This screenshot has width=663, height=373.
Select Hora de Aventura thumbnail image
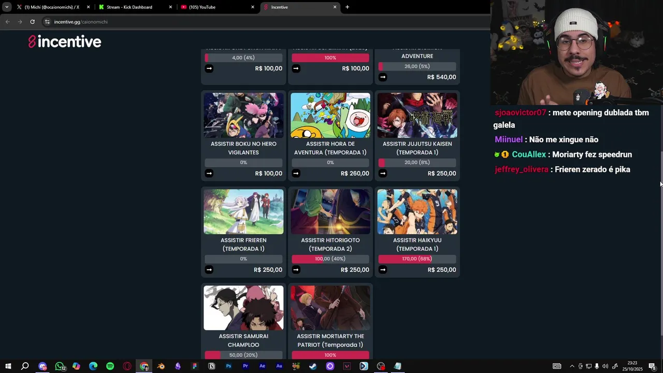point(330,116)
